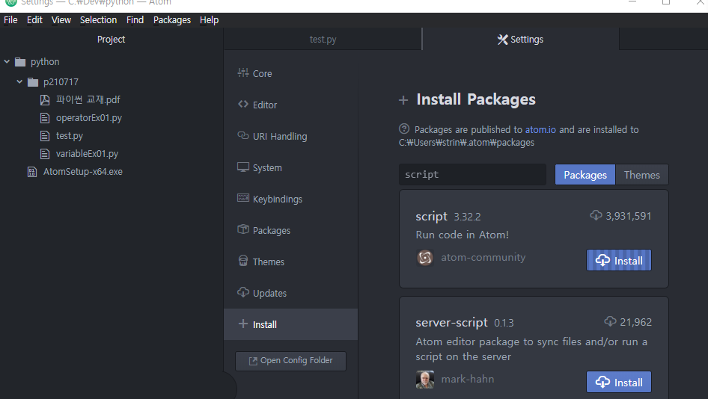Select the p210717 folder name
The width and height of the screenshot is (708, 399).
point(61,82)
